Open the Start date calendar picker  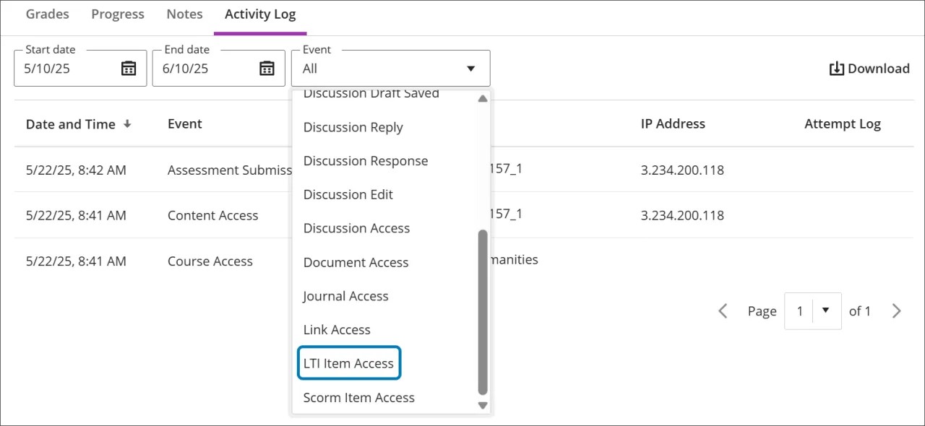[130, 67]
